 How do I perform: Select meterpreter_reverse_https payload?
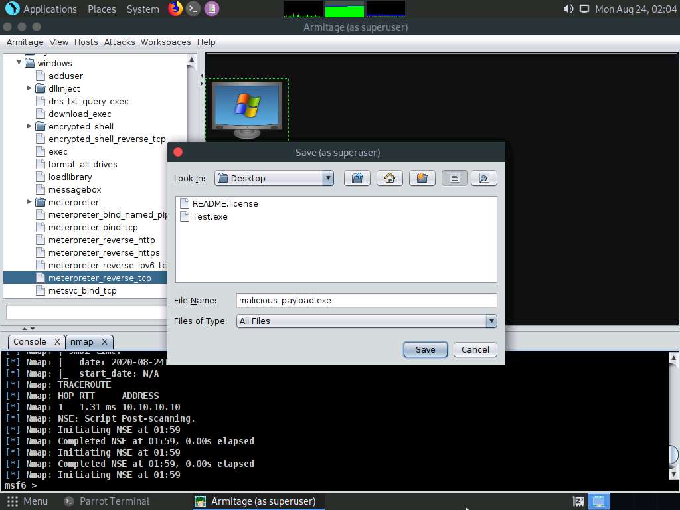click(x=104, y=252)
